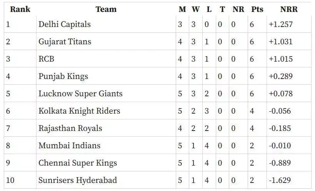
Task: Open Kolkata Knight Riders team entry
Action: coord(79,111)
